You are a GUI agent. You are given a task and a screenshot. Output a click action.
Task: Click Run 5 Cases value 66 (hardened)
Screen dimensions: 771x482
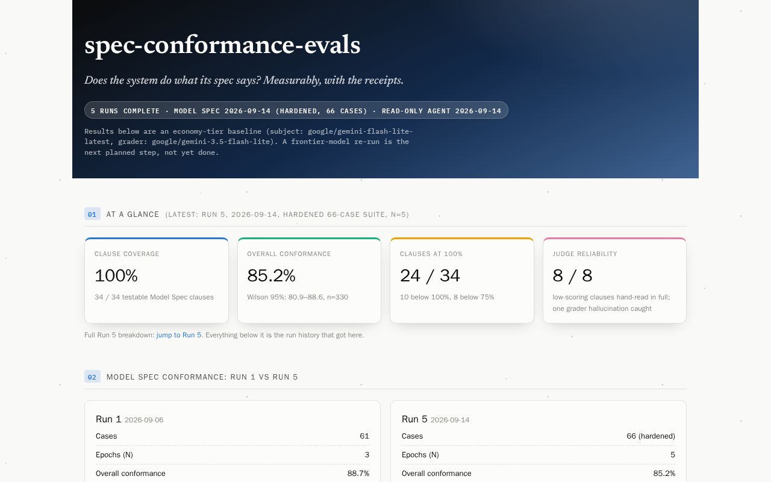[651, 436]
